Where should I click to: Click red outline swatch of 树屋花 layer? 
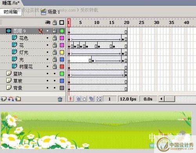pos(62,66)
